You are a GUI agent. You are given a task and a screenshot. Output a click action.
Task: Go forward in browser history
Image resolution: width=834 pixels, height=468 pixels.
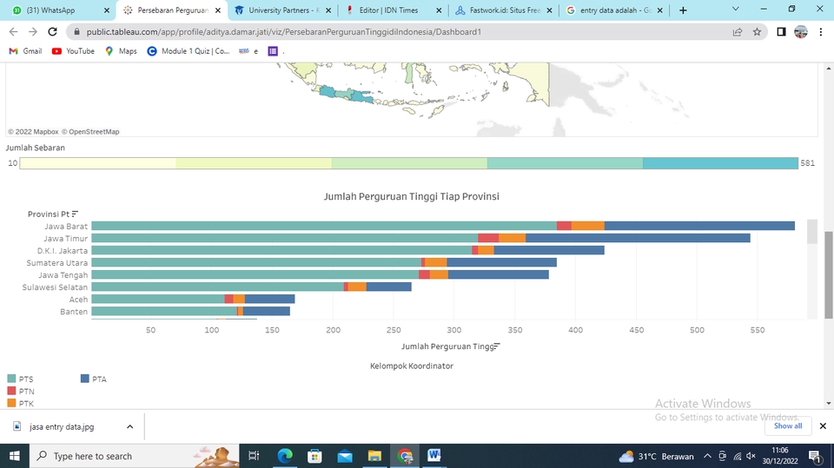[x=33, y=32]
